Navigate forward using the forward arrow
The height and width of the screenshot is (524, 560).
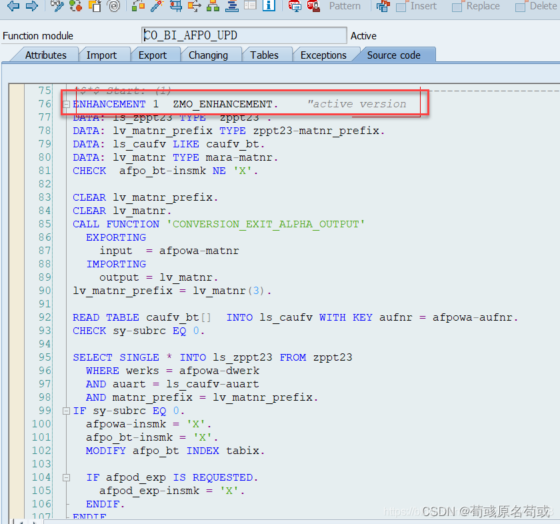pyautogui.click(x=31, y=7)
